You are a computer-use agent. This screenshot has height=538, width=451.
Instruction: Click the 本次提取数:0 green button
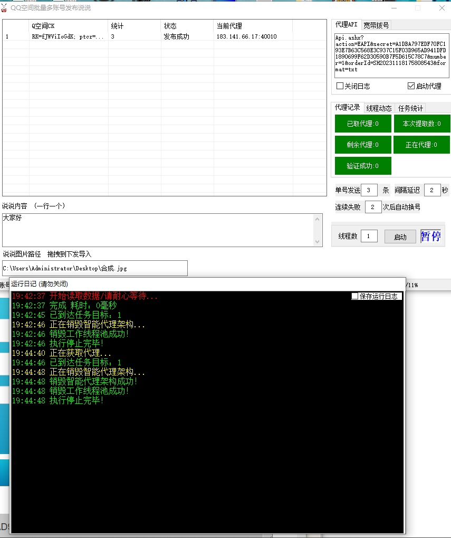pos(422,124)
